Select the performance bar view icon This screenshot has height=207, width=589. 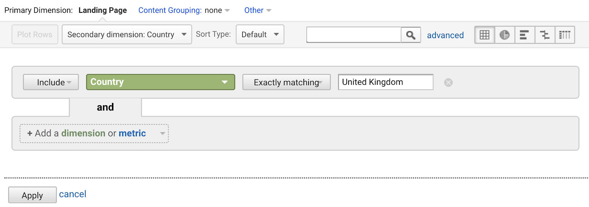click(524, 35)
